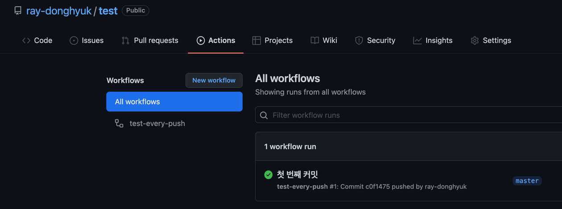
Task: Click test-every-push in the run description
Action: [x=302, y=187]
